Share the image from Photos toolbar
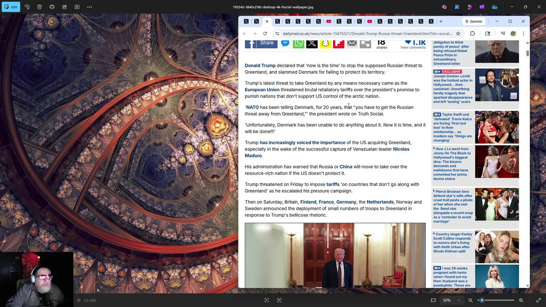This screenshot has width=546, height=307. [64, 7]
